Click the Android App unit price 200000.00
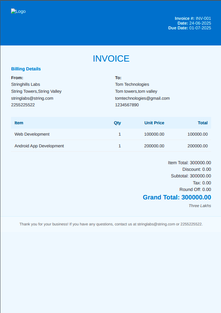Image resolution: width=221 pixels, height=313 pixels. coord(154,146)
